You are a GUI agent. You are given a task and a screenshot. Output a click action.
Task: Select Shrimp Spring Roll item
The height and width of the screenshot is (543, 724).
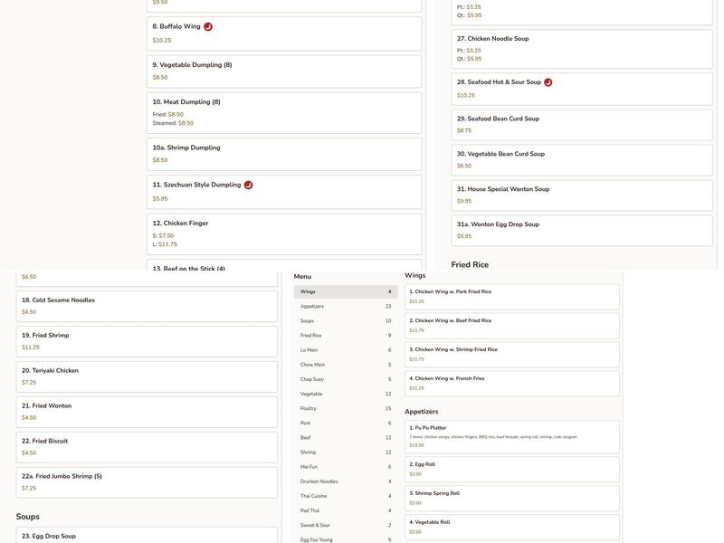coord(512,498)
